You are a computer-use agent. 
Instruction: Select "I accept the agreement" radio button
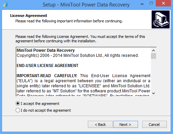[x=18, y=104]
